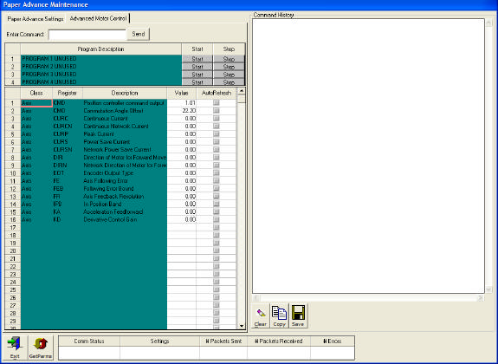Select the Advanced Motor Control tab
Image resolution: width=498 pixels, height=364 pixels.
(x=98, y=18)
